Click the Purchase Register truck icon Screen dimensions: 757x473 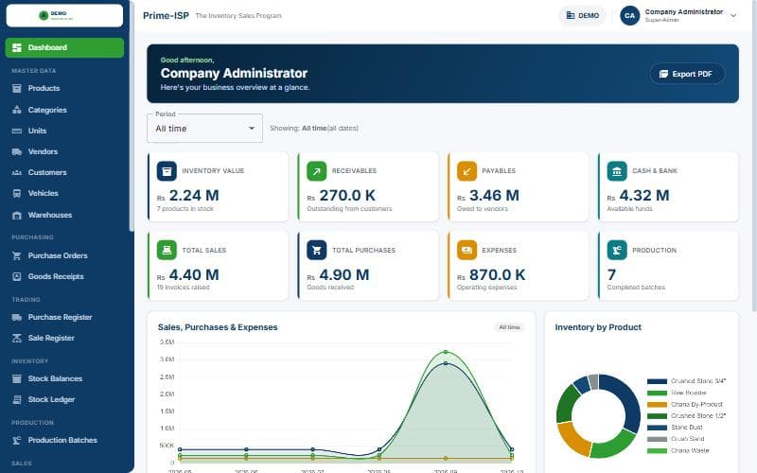17,317
